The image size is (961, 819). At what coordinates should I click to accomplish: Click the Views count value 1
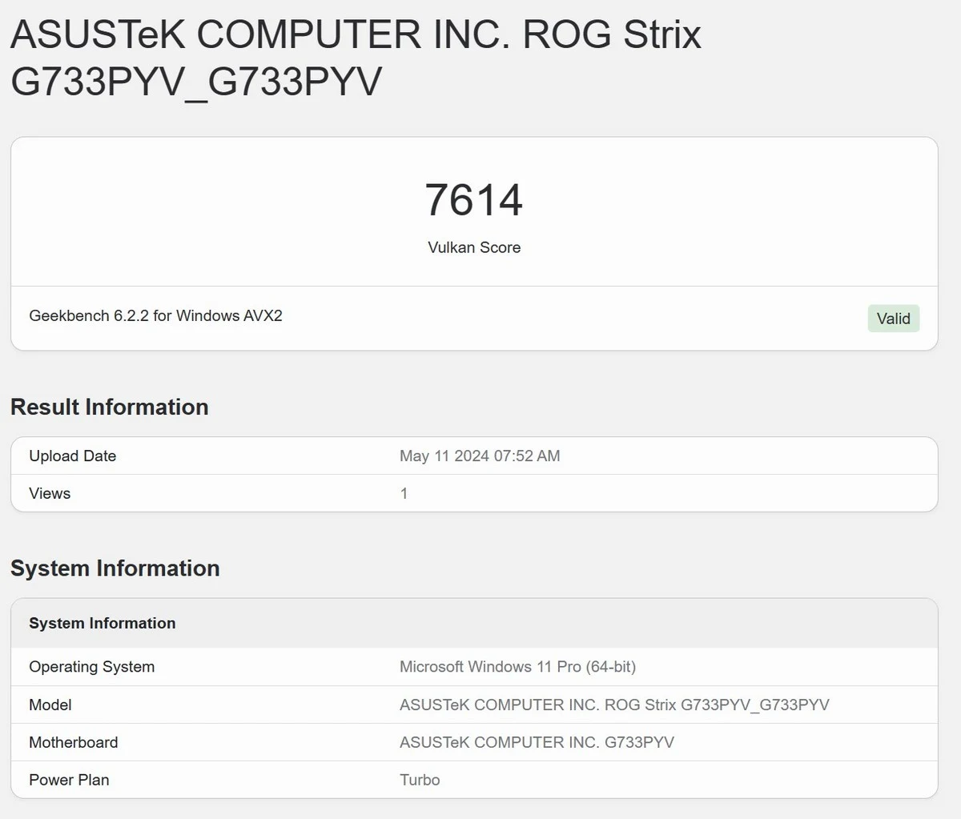click(404, 493)
